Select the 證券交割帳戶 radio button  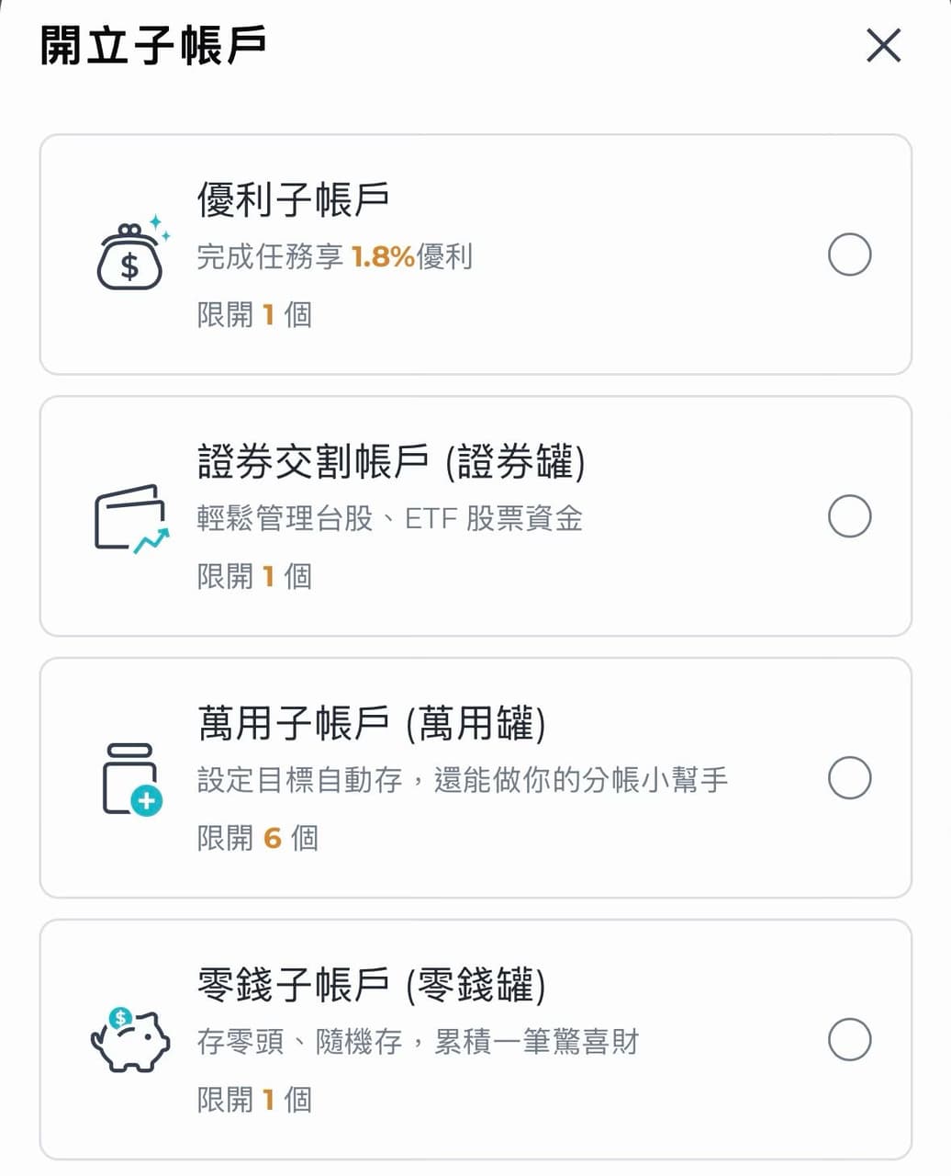pyautogui.click(x=849, y=516)
